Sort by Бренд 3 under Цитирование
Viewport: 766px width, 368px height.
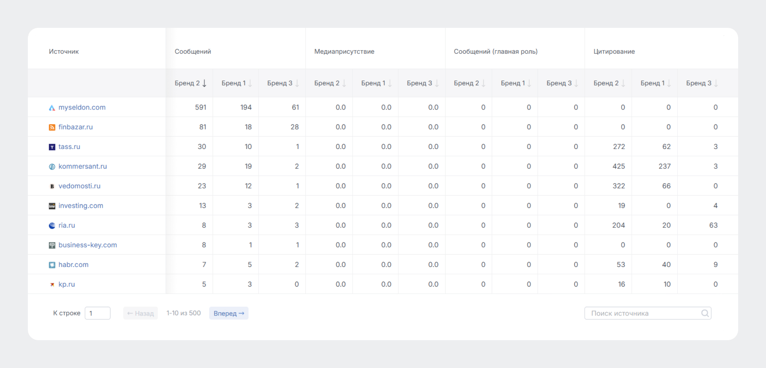pos(702,83)
